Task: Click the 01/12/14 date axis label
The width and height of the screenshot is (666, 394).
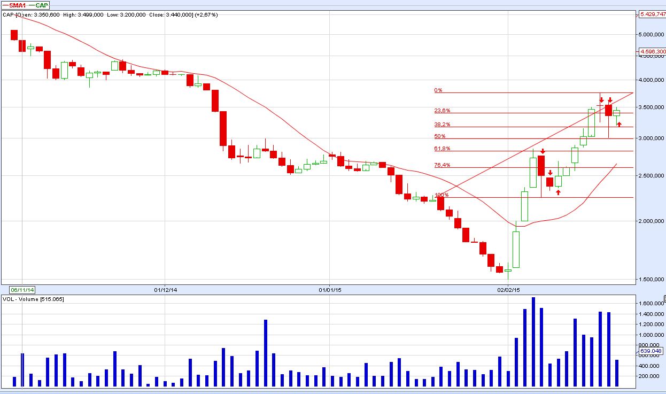Action: (165, 290)
